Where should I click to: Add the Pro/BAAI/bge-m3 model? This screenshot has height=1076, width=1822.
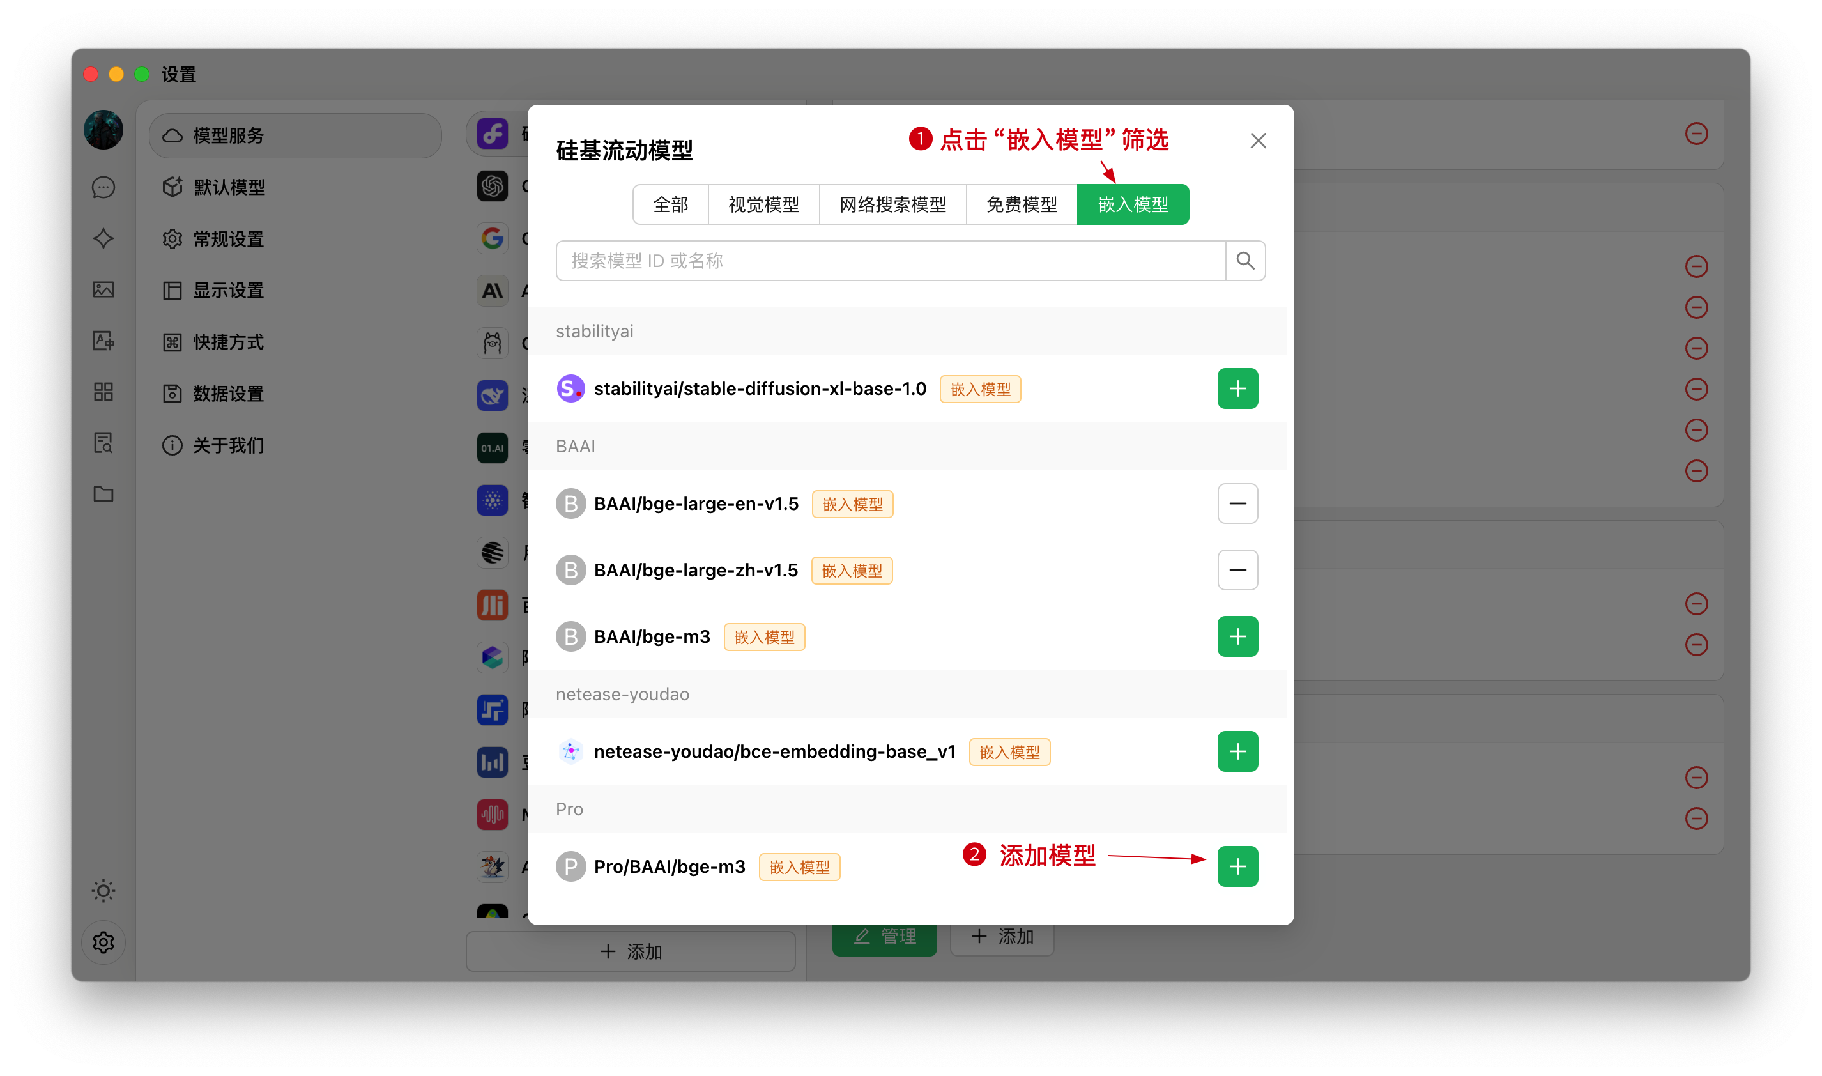1237,866
